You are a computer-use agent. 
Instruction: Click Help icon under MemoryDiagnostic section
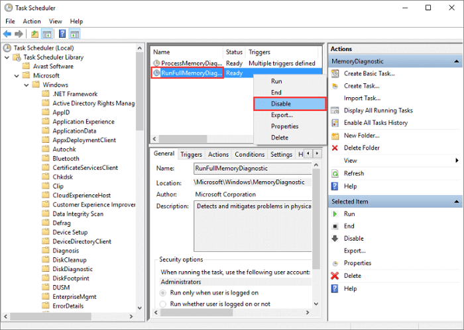pos(335,186)
